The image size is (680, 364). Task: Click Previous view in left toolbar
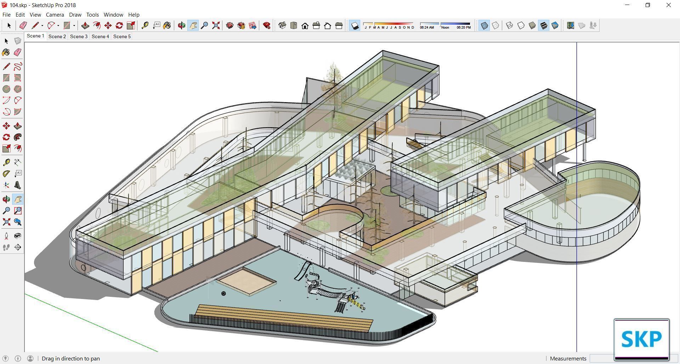18,222
